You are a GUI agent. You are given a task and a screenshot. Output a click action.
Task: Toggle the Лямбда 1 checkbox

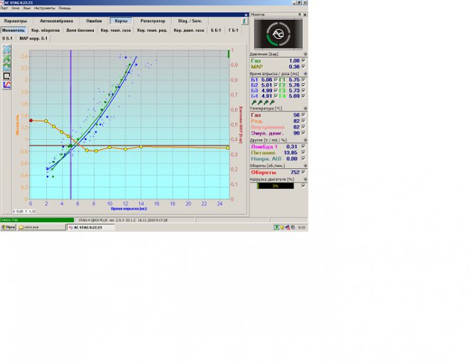304,146
